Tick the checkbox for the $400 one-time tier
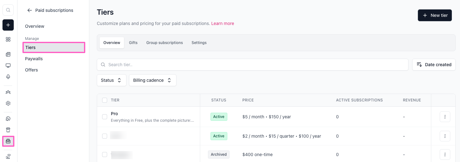 [x=105, y=155]
